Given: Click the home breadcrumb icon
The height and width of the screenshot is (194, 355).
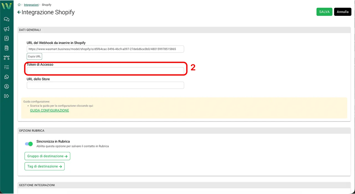Looking at the screenshot, I should click(19, 5).
